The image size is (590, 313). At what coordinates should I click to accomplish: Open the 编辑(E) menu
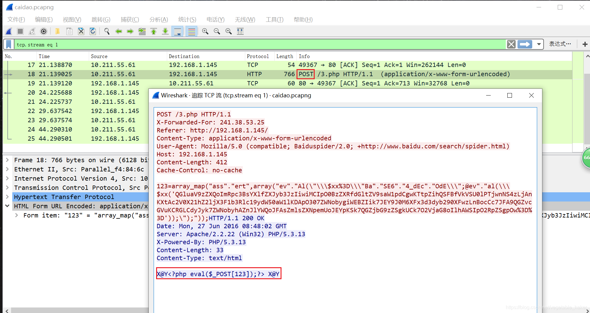(x=44, y=20)
